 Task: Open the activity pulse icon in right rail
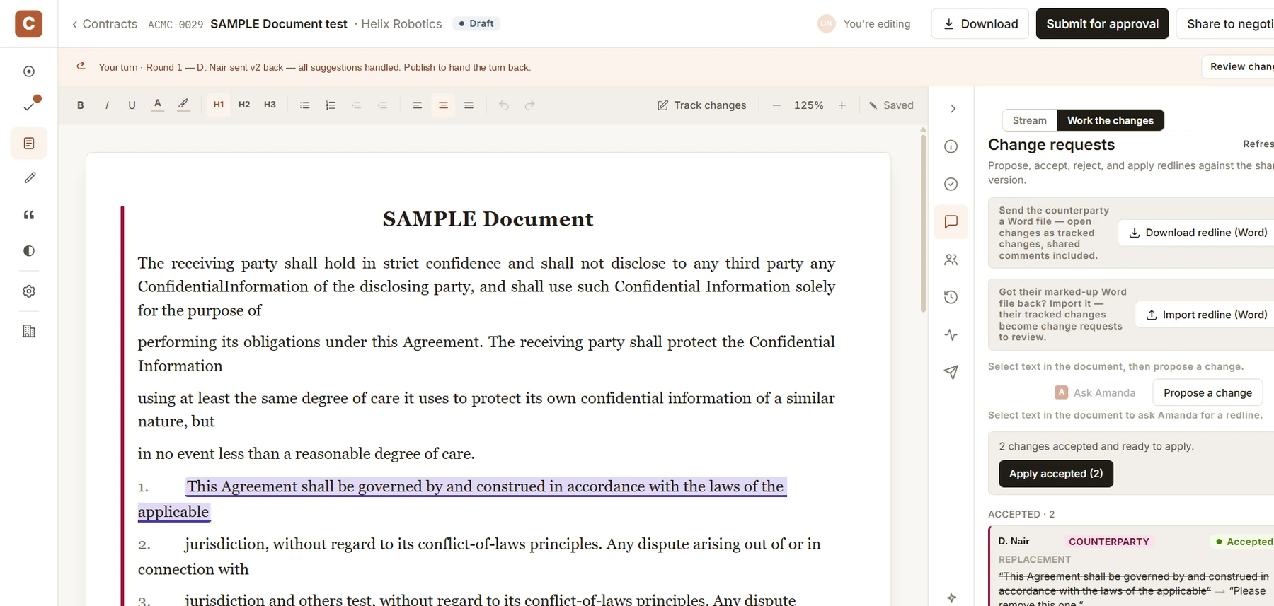tap(951, 335)
